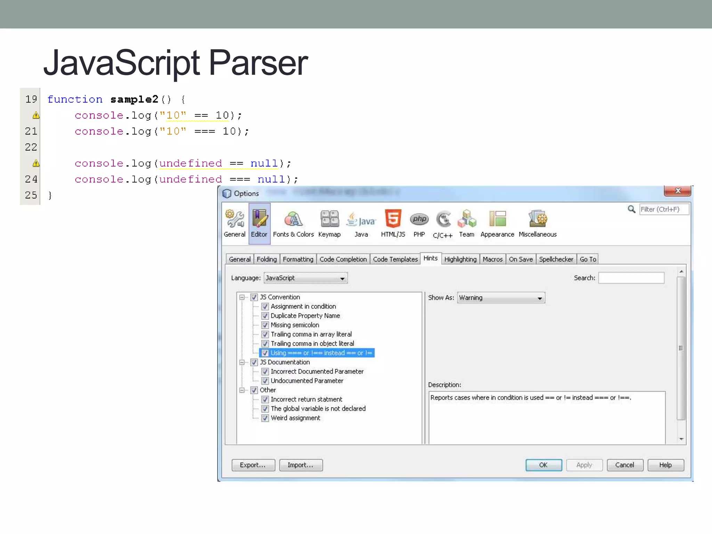
Task: Toggle Weird assignment checkbox
Action: tap(265, 418)
